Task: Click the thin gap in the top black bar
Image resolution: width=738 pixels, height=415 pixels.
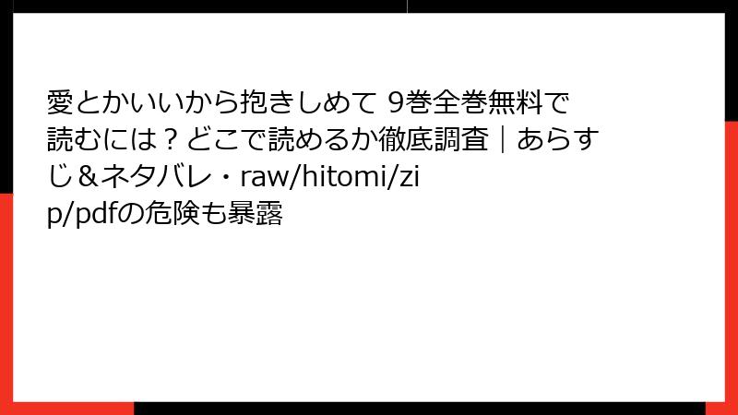Action: 407,6
